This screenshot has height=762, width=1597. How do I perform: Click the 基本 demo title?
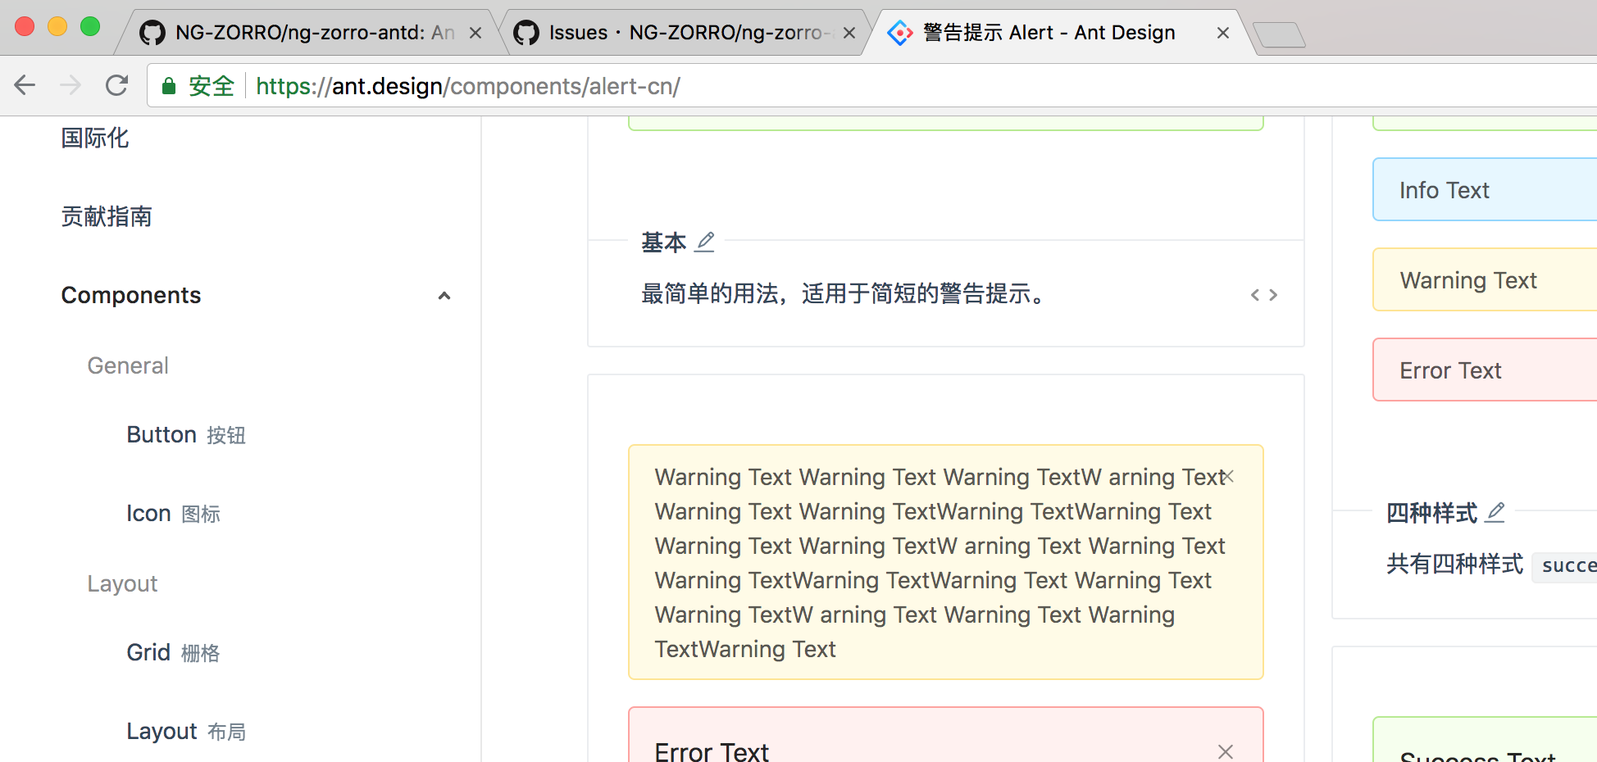pyautogui.click(x=663, y=243)
